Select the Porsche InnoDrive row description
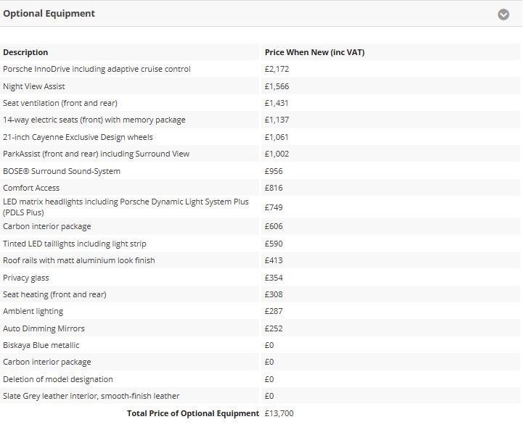 pyautogui.click(x=97, y=69)
